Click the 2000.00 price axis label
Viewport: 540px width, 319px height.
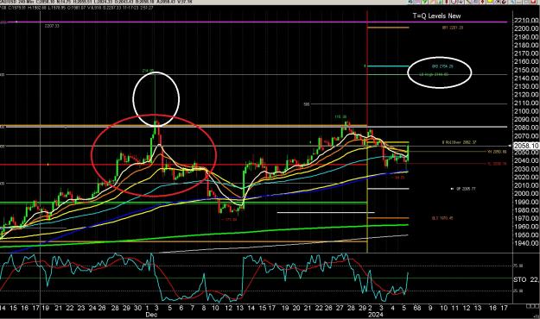click(x=526, y=193)
